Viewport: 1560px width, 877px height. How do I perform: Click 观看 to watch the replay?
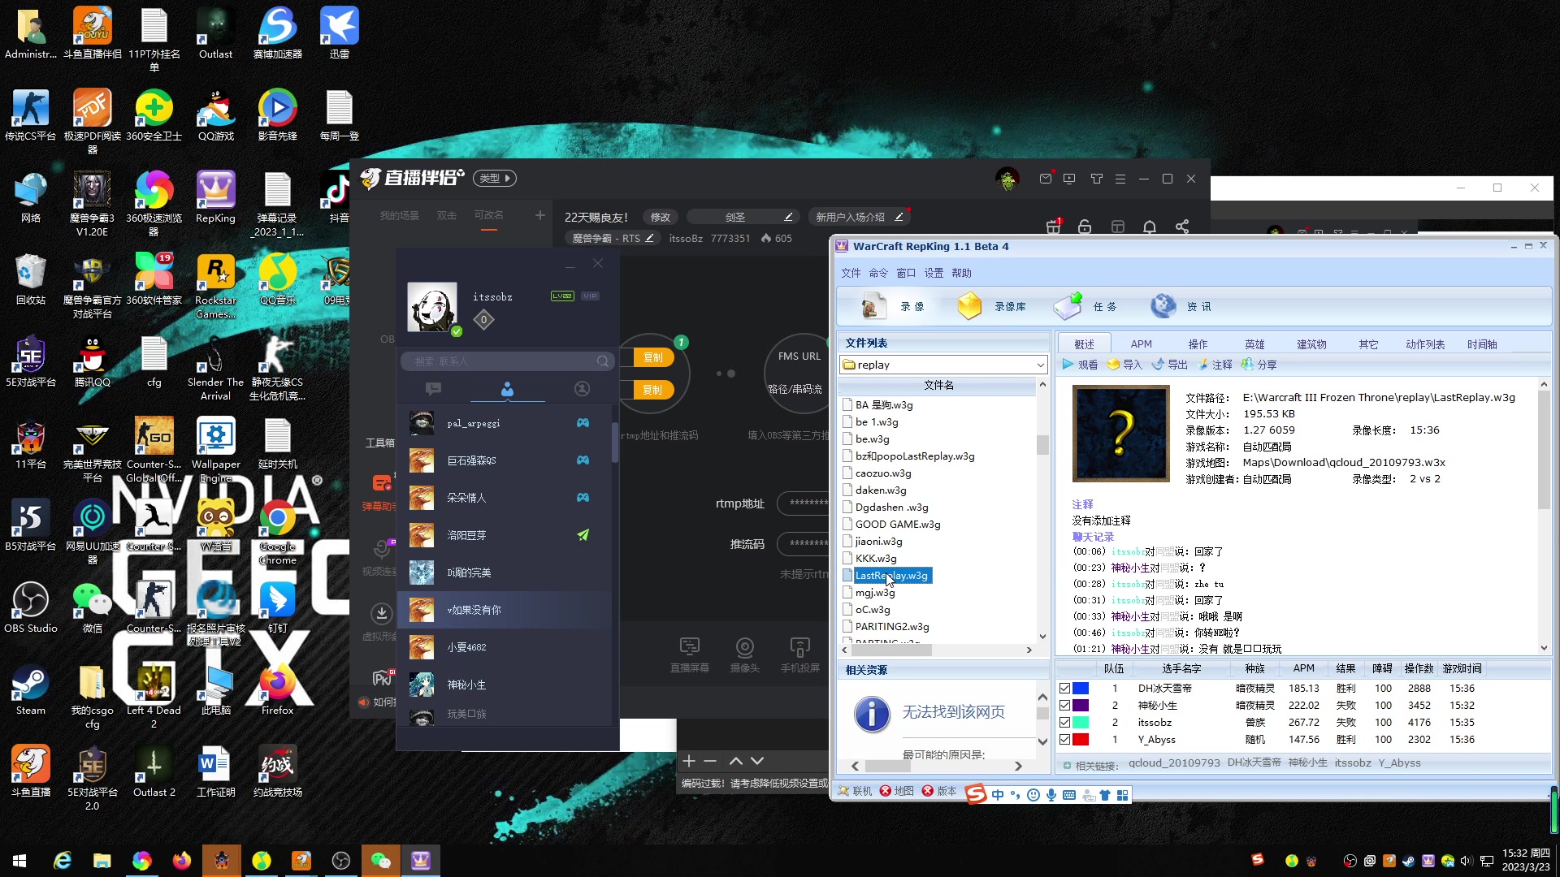tap(1080, 365)
